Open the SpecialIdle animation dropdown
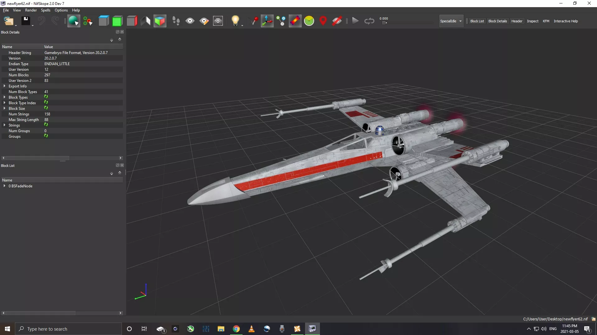The height and width of the screenshot is (335, 597). tap(451, 21)
